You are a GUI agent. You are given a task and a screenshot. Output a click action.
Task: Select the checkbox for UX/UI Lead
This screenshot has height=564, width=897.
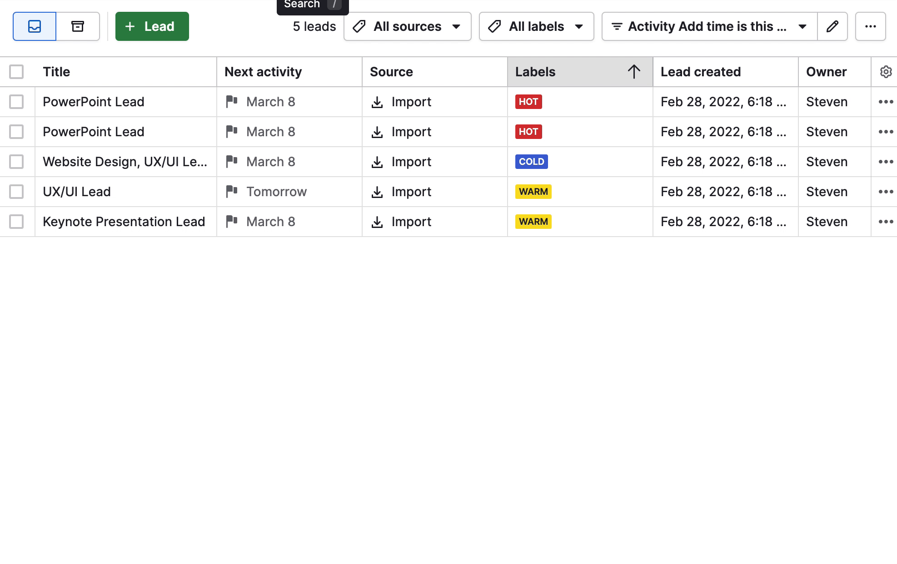click(x=16, y=192)
